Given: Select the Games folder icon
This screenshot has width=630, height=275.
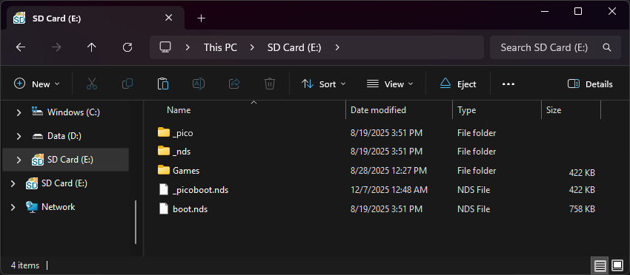Looking at the screenshot, I should [164, 170].
